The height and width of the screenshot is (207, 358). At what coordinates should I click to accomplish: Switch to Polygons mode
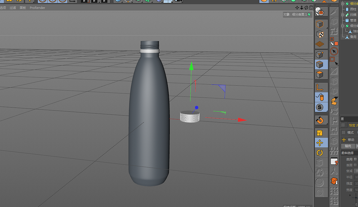[x=320, y=75]
